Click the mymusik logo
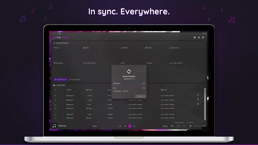Viewport: 258px width, 145px height. click(61, 37)
